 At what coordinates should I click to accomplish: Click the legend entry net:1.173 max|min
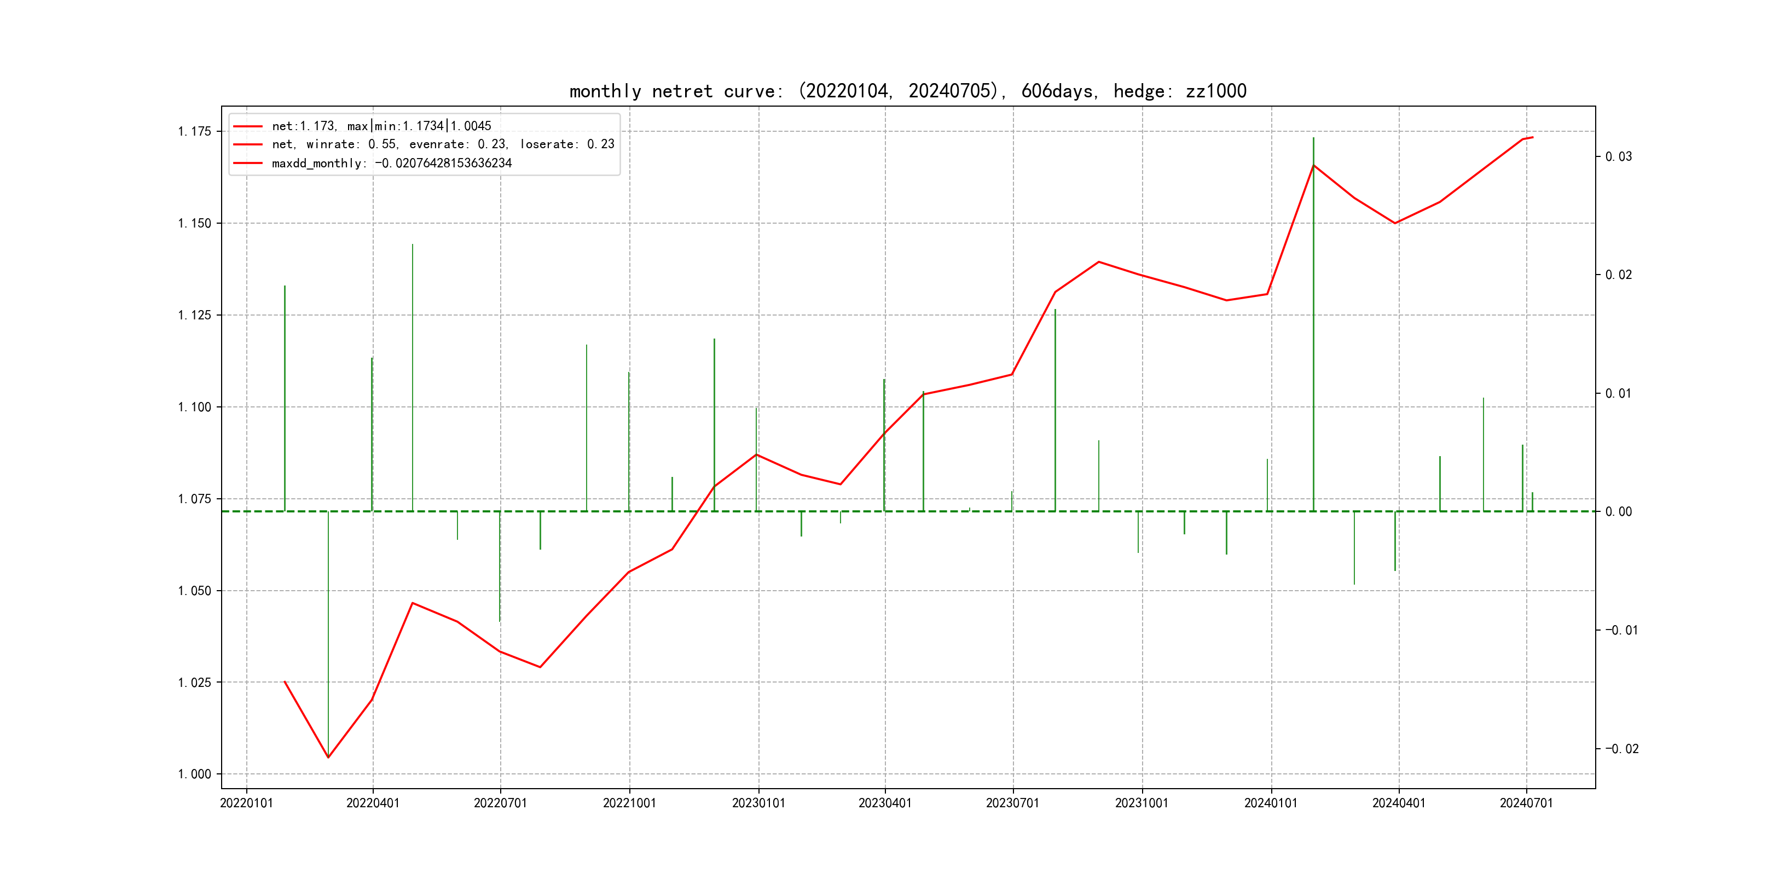(x=381, y=126)
